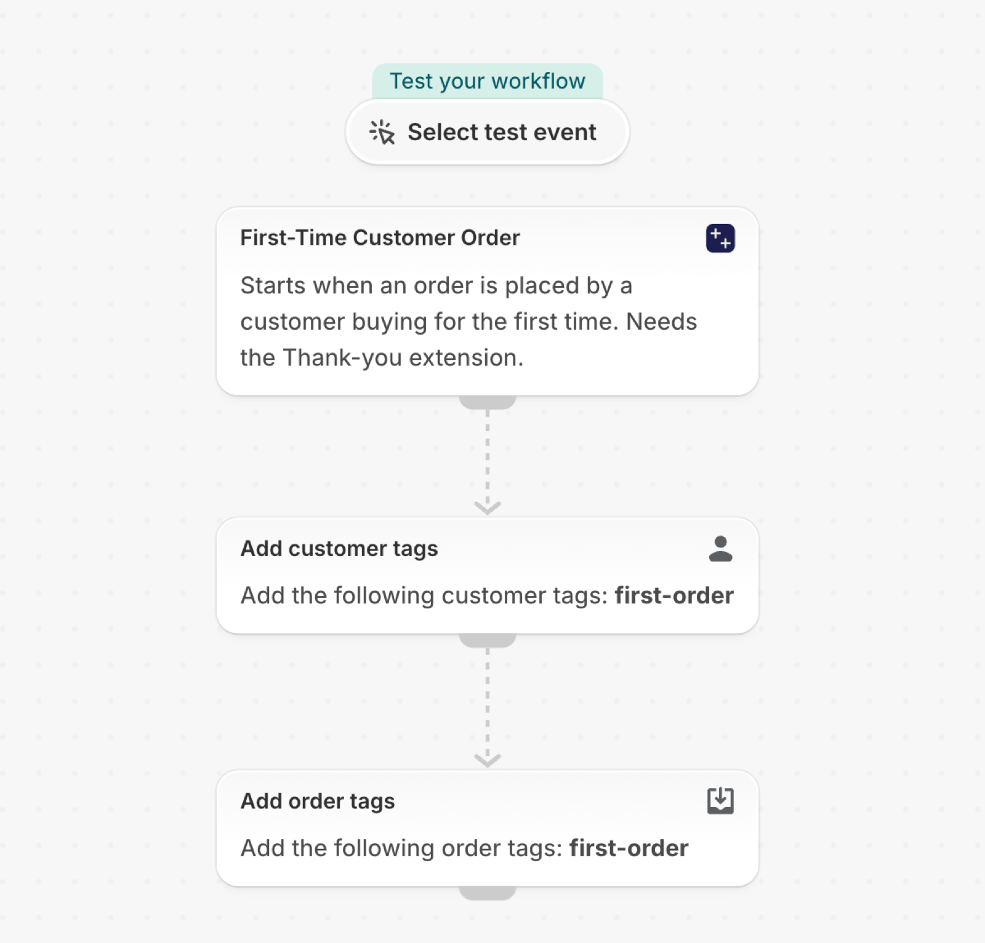Click the trigger description mentioning the Thank-you extension
The width and height of the screenshot is (985, 943).
point(468,322)
